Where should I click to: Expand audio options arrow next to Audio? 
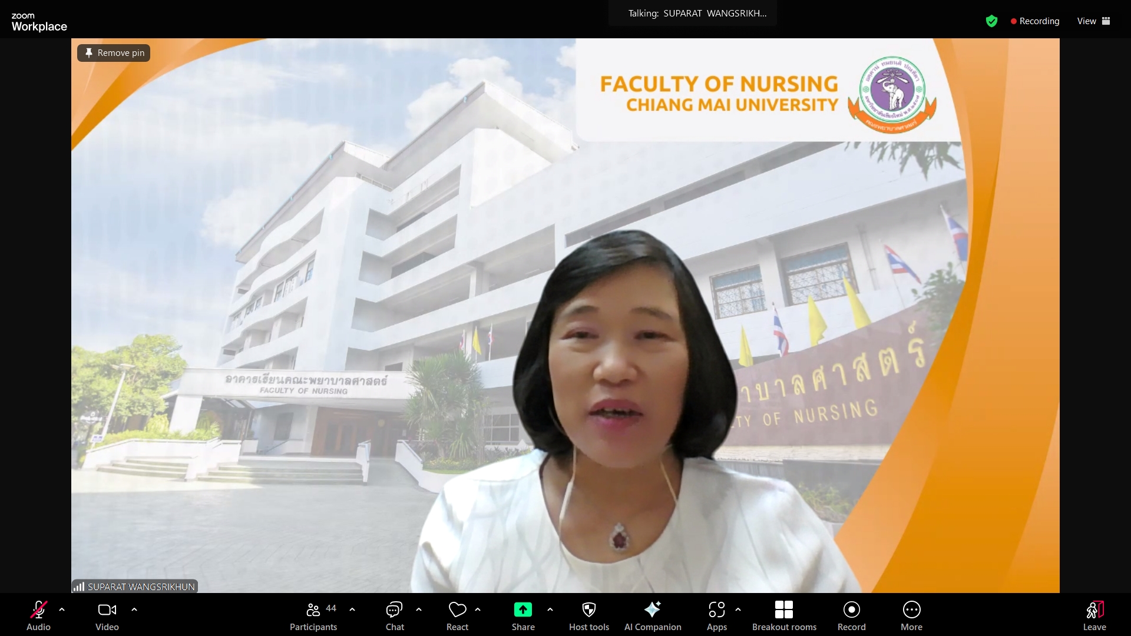point(62,609)
